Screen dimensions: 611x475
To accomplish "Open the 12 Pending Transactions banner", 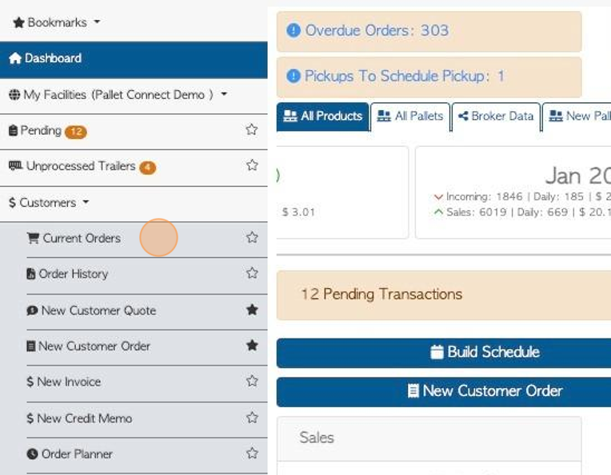I will (444, 295).
